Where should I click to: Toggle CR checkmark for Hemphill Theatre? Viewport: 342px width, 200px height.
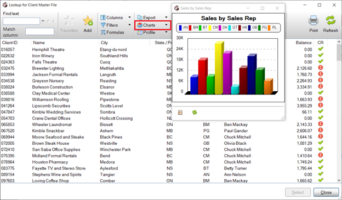tap(321, 49)
